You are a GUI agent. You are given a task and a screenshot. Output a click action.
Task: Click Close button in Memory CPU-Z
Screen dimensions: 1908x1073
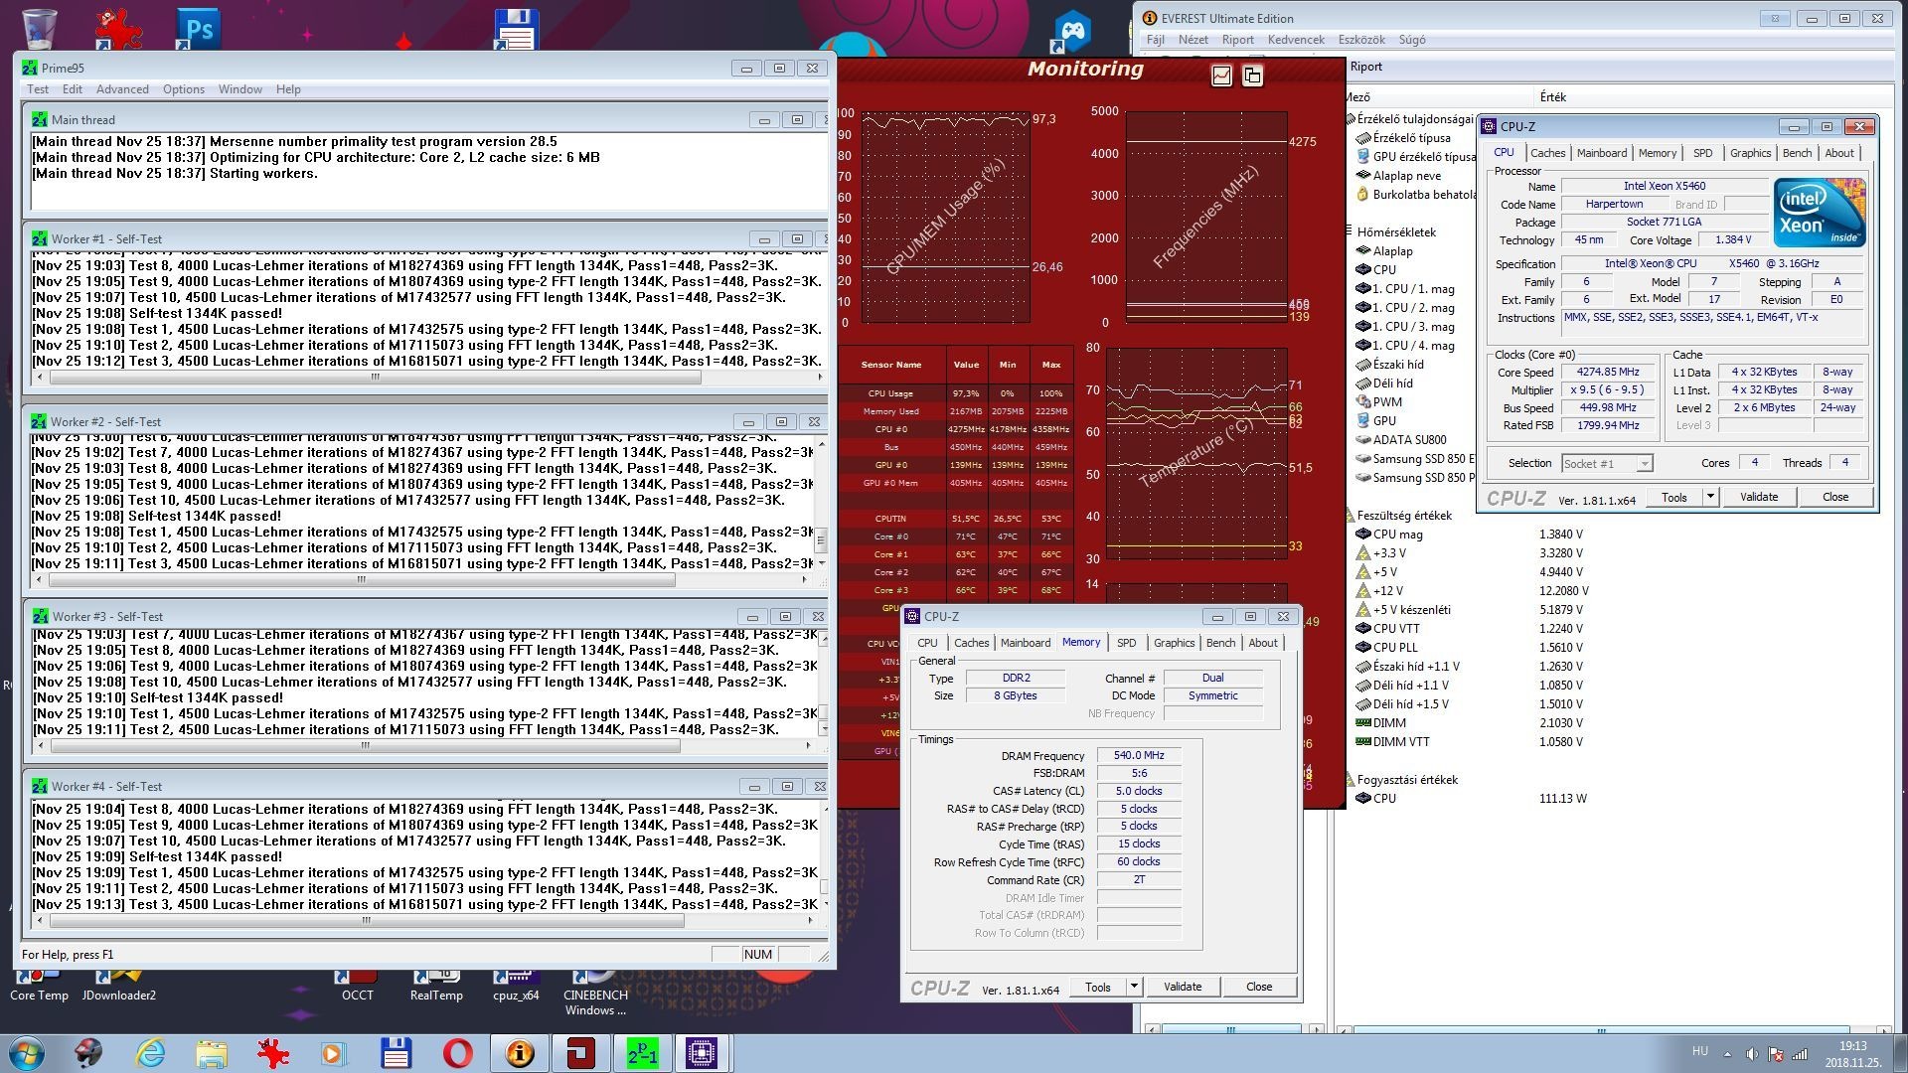[x=1258, y=987]
